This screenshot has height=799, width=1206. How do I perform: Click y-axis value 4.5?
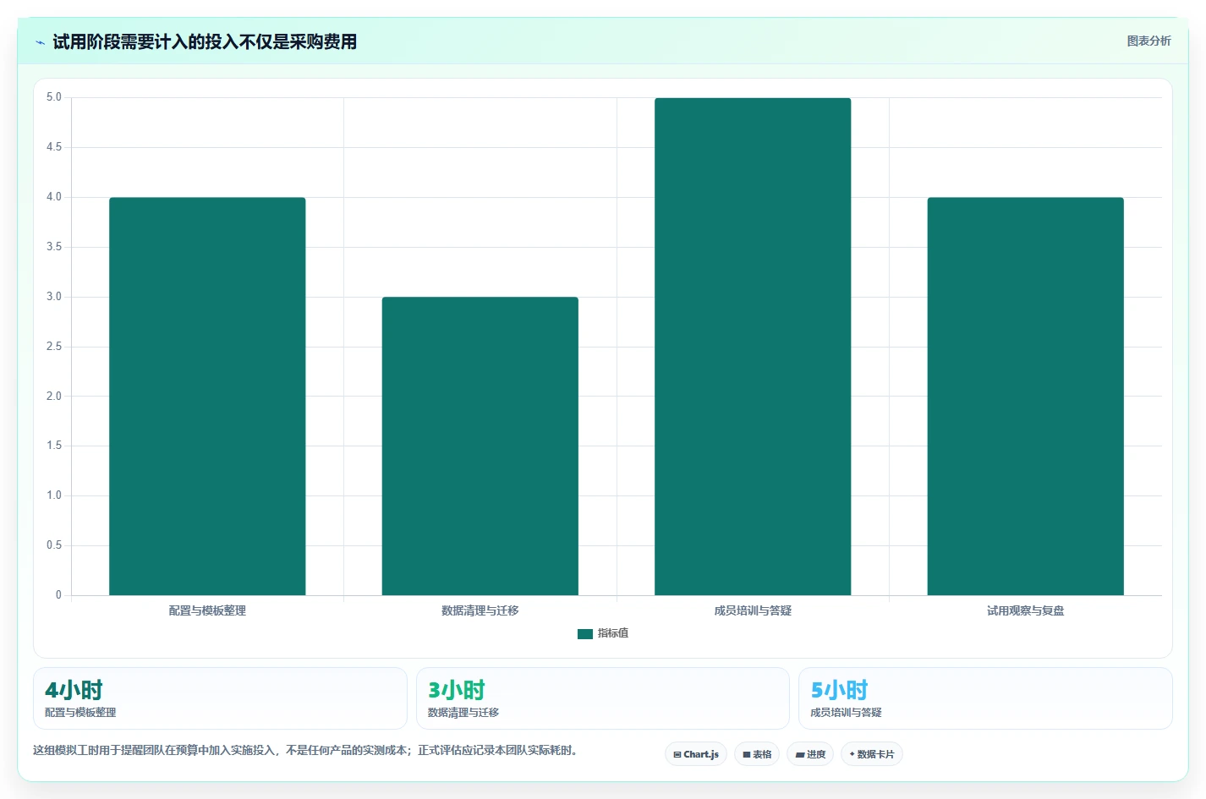coord(54,147)
